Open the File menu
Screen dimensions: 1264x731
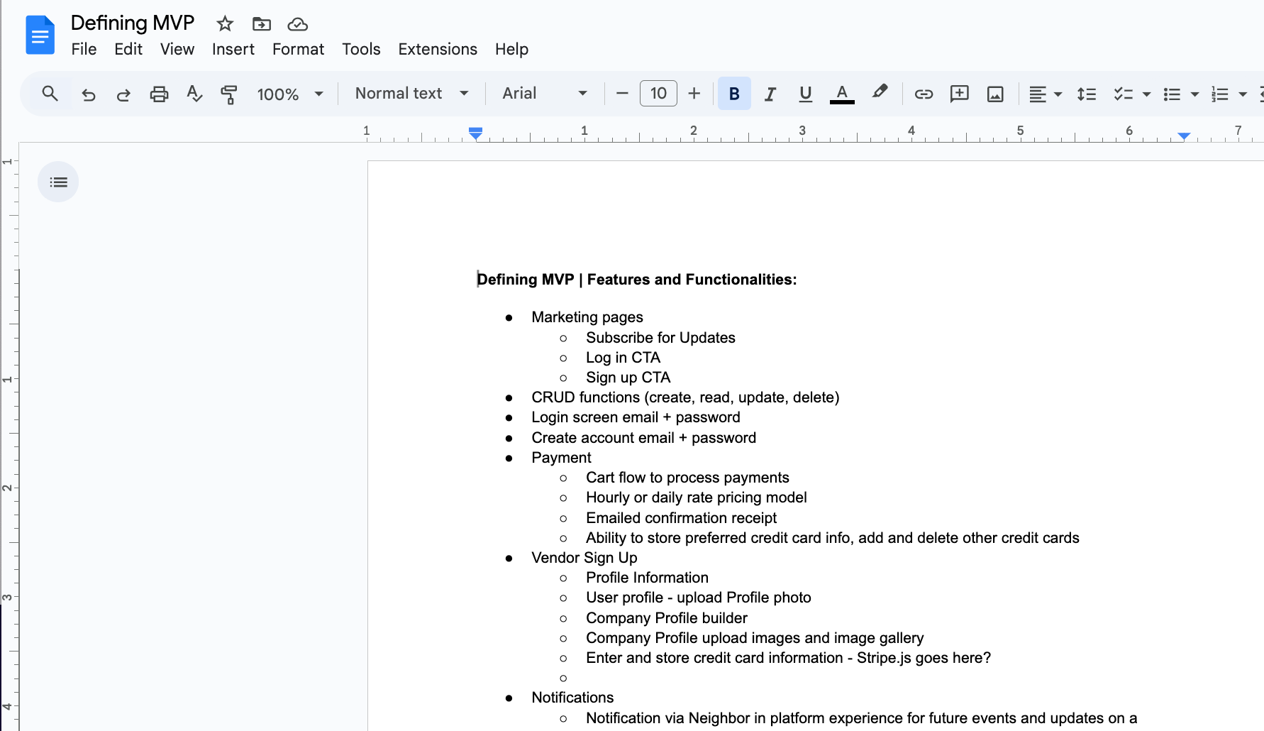coord(84,49)
